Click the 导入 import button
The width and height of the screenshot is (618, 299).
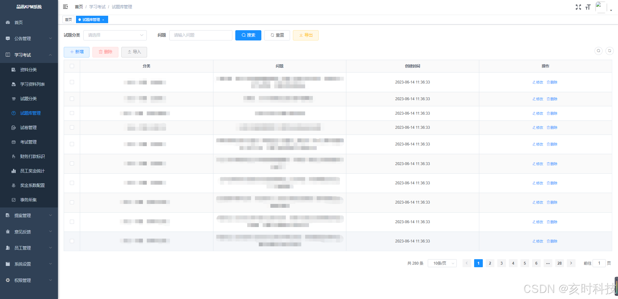(x=134, y=52)
